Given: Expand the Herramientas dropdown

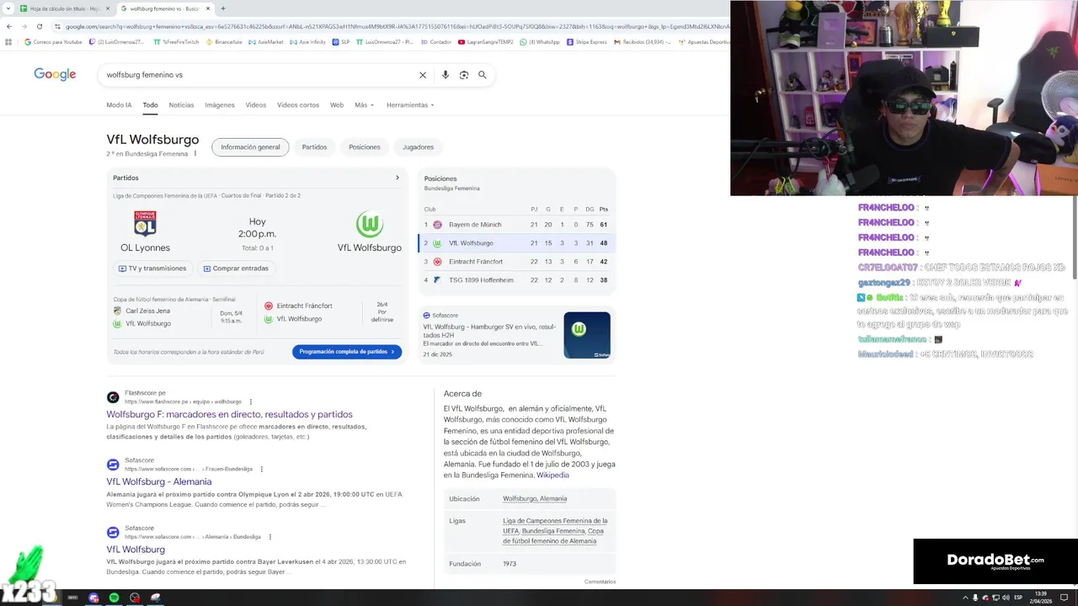Looking at the screenshot, I should [x=410, y=105].
